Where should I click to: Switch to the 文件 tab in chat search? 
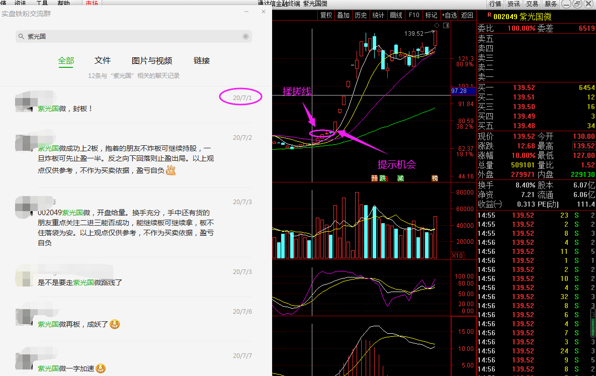click(x=103, y=60)
